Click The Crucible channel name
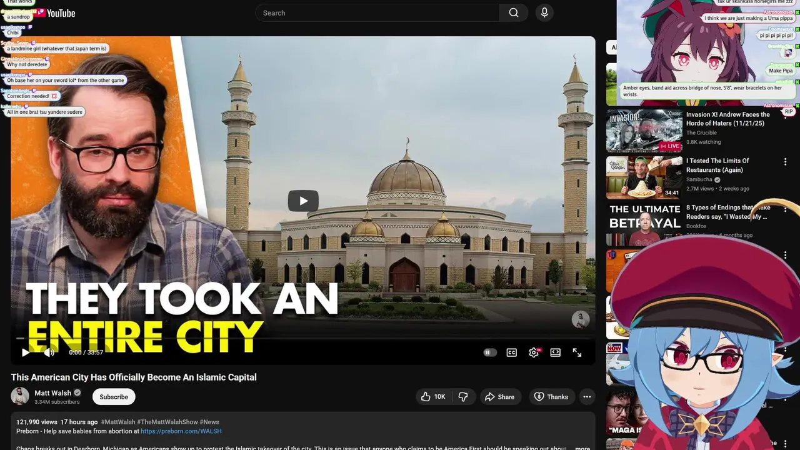 [701, 132]
